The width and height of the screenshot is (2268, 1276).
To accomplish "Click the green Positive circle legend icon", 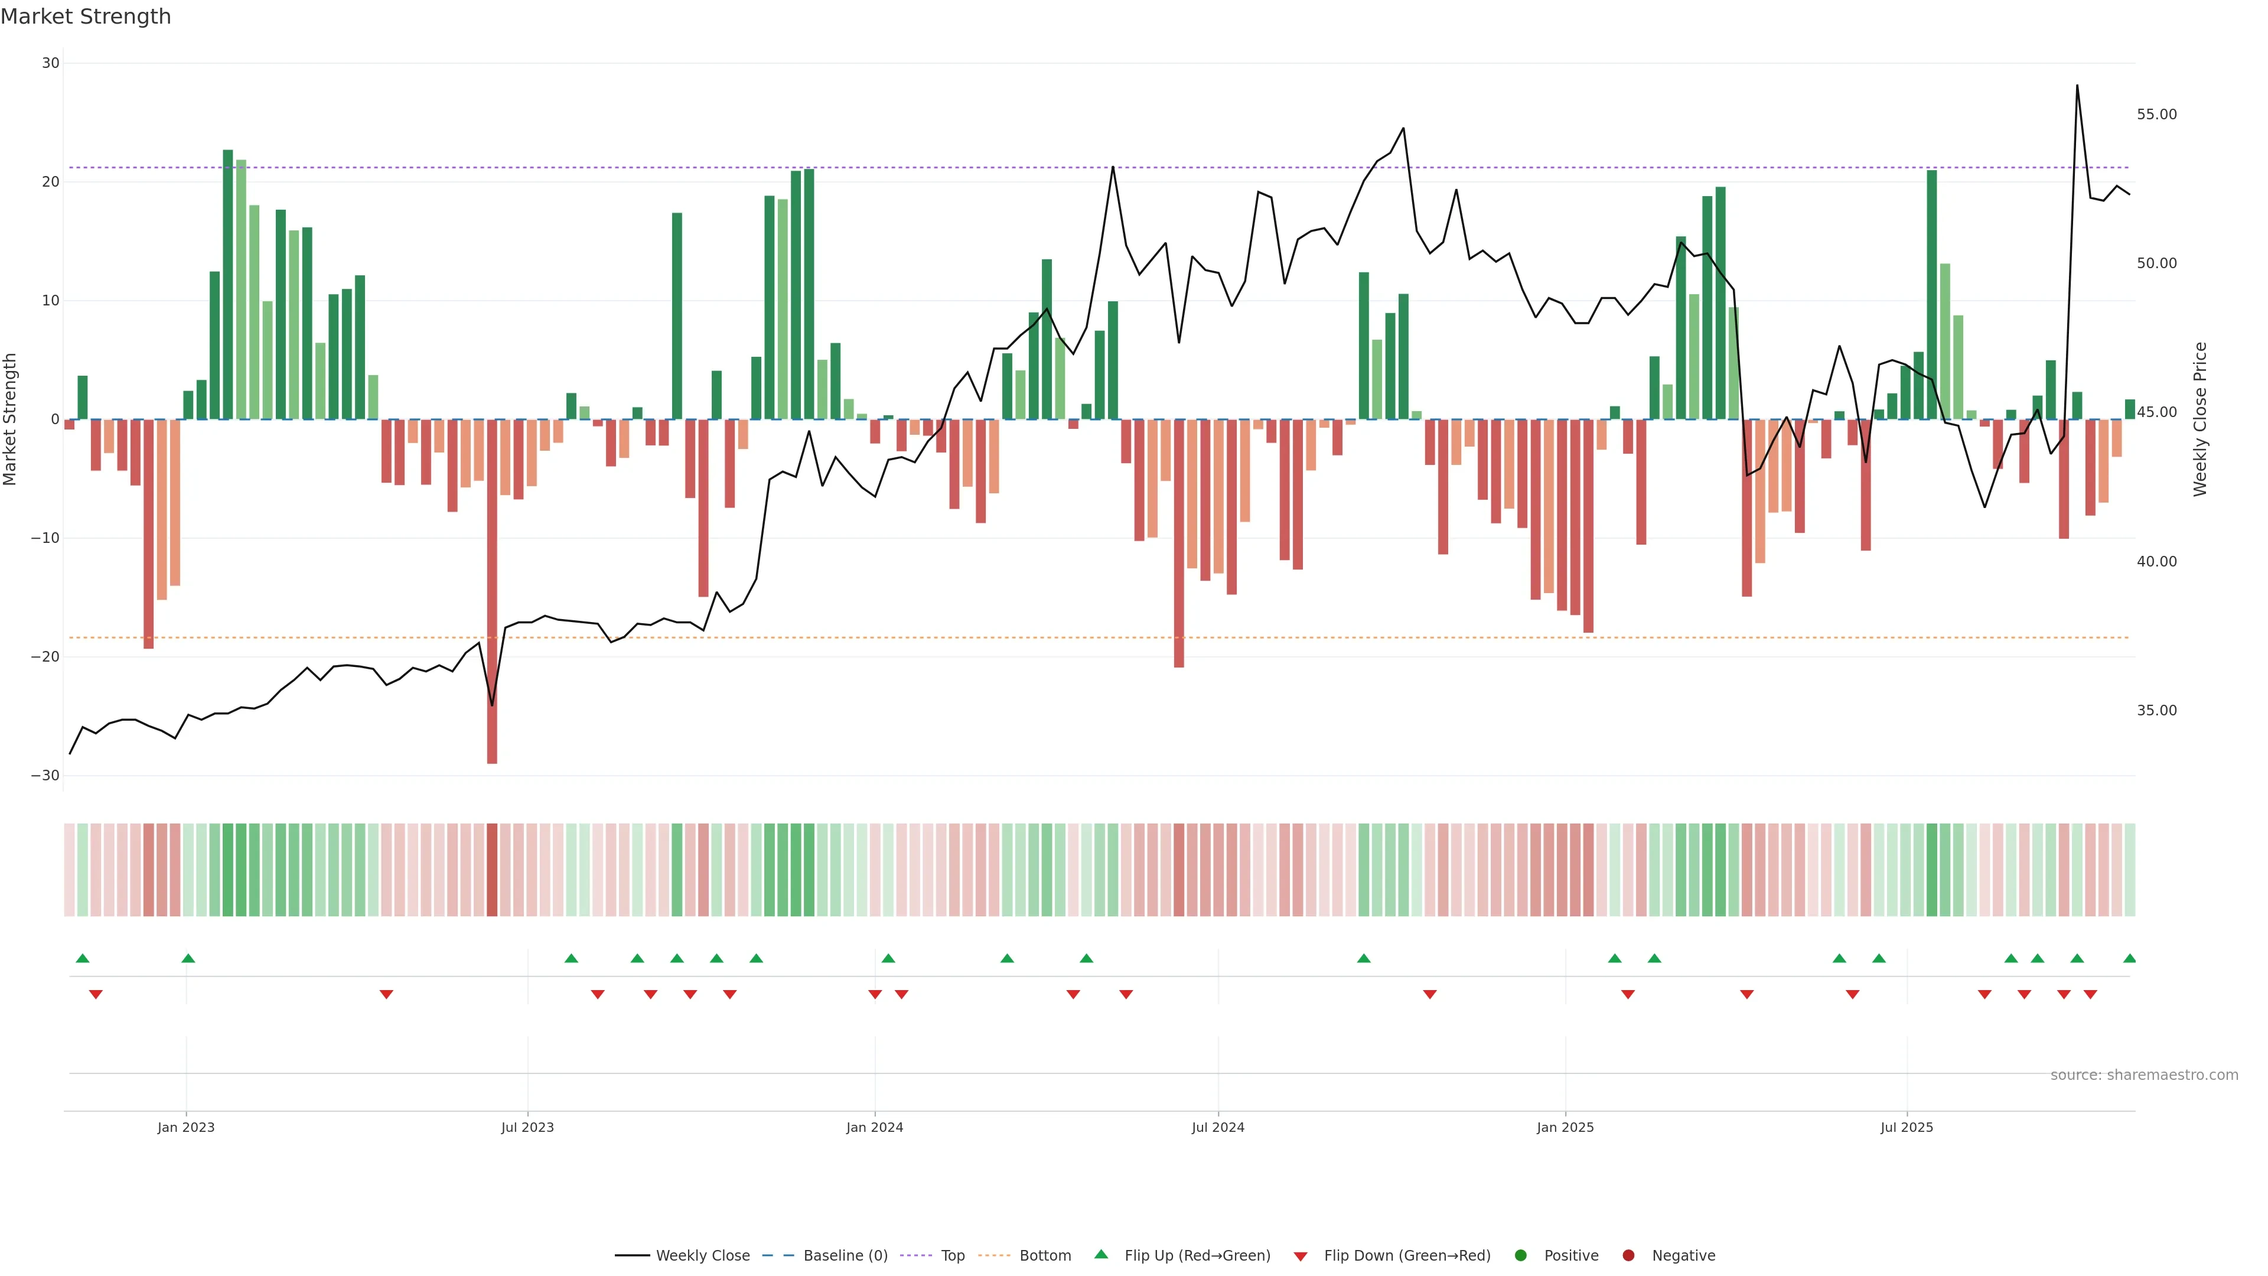I will pos(1520,1256).
